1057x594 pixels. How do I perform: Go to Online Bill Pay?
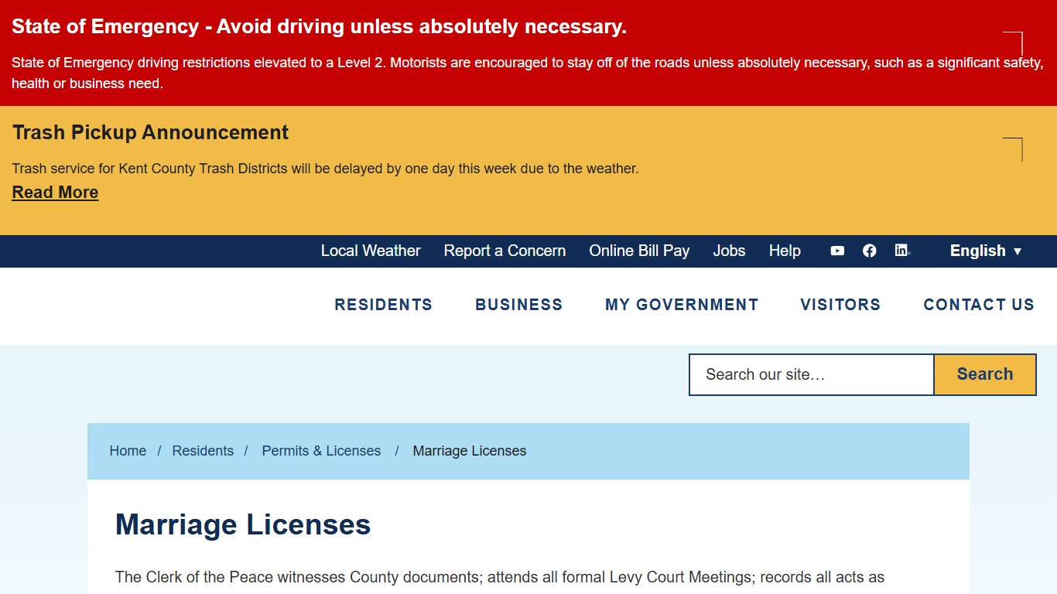(x=639, y=251)
